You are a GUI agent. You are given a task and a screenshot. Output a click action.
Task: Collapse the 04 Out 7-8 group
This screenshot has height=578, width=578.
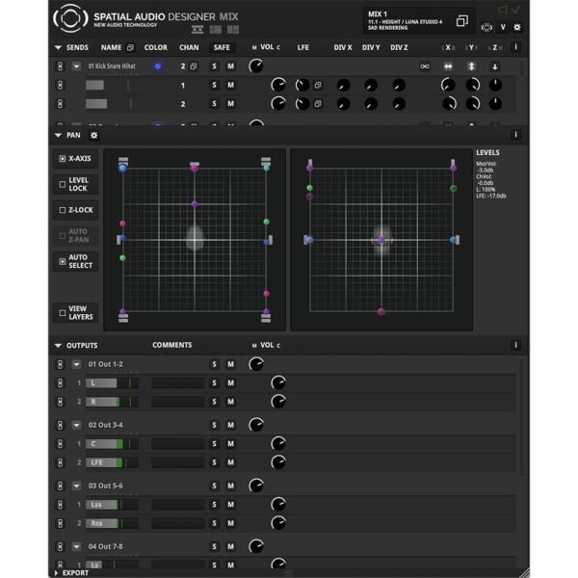click(x=76, y=546)
